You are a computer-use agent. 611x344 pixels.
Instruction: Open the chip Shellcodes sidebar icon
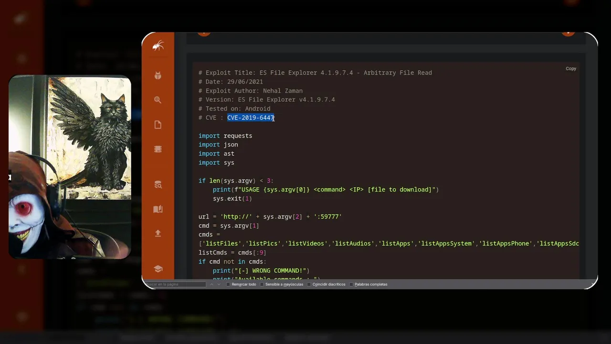pos(158,149)
